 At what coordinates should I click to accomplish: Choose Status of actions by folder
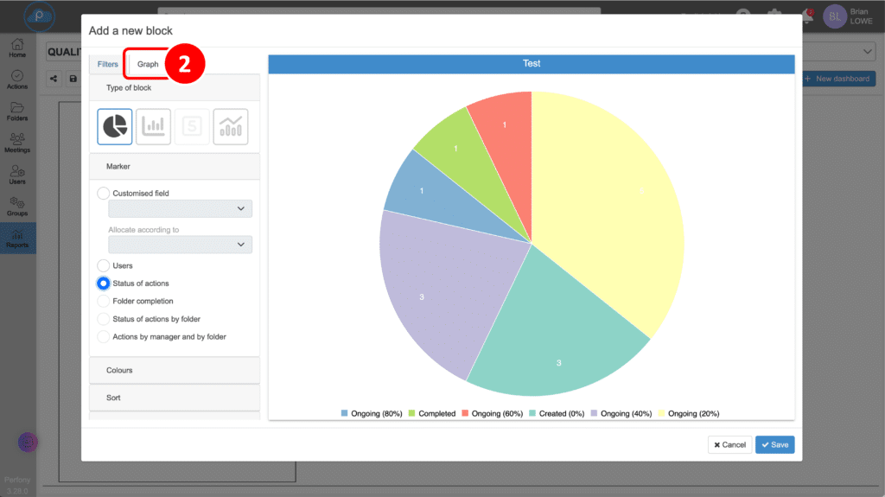(x=104, y=319)
